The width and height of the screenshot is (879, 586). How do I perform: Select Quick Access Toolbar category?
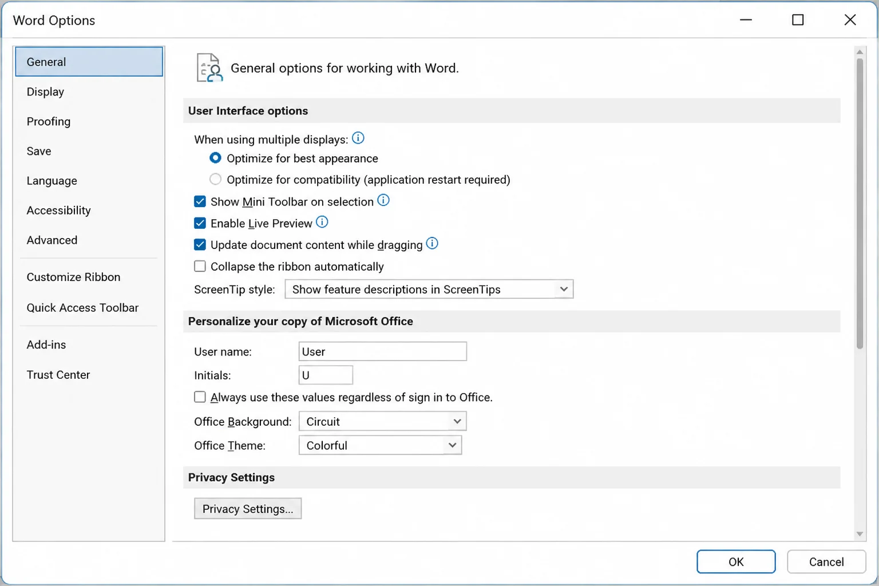click(89, 308)
